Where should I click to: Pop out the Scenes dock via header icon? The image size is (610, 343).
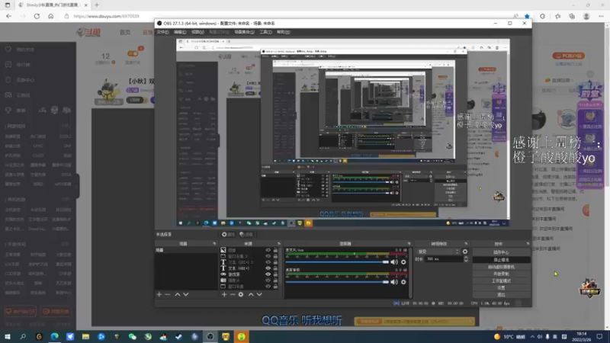click(214, 244)
